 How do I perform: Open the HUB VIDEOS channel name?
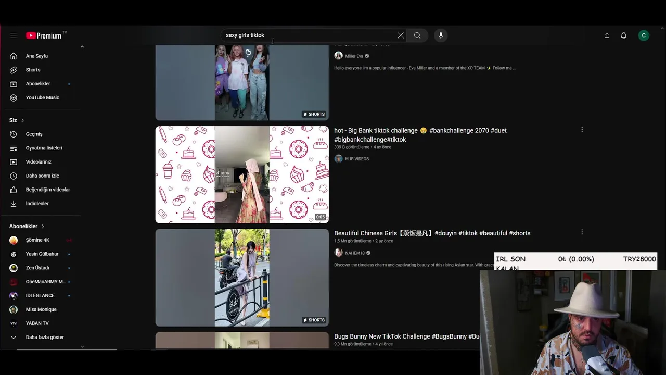point(357,159)
